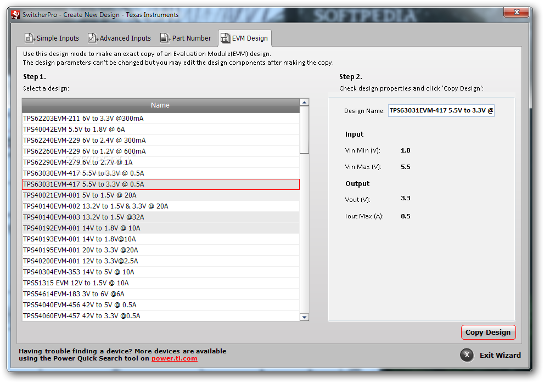Select TPS62203EVM-211 6V to 3.3V @300mA

(x=161, y=119)
